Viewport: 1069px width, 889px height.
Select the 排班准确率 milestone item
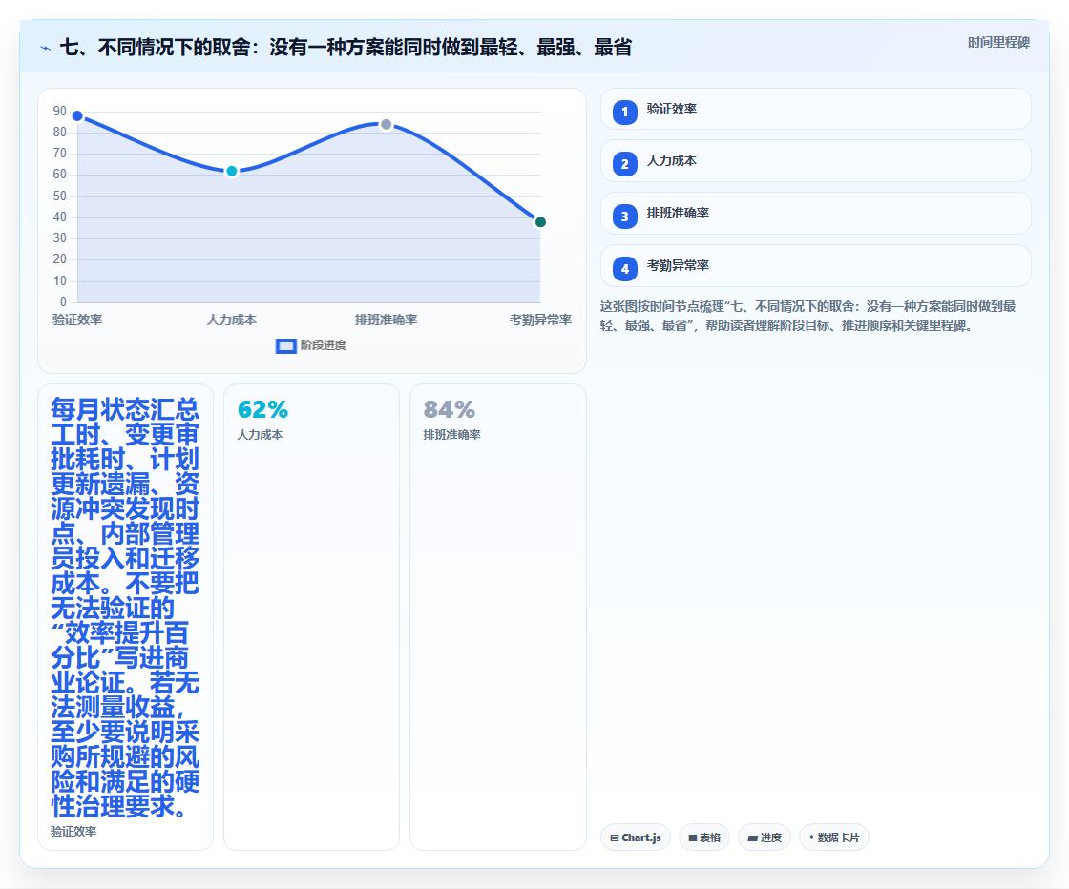[815, 214]
